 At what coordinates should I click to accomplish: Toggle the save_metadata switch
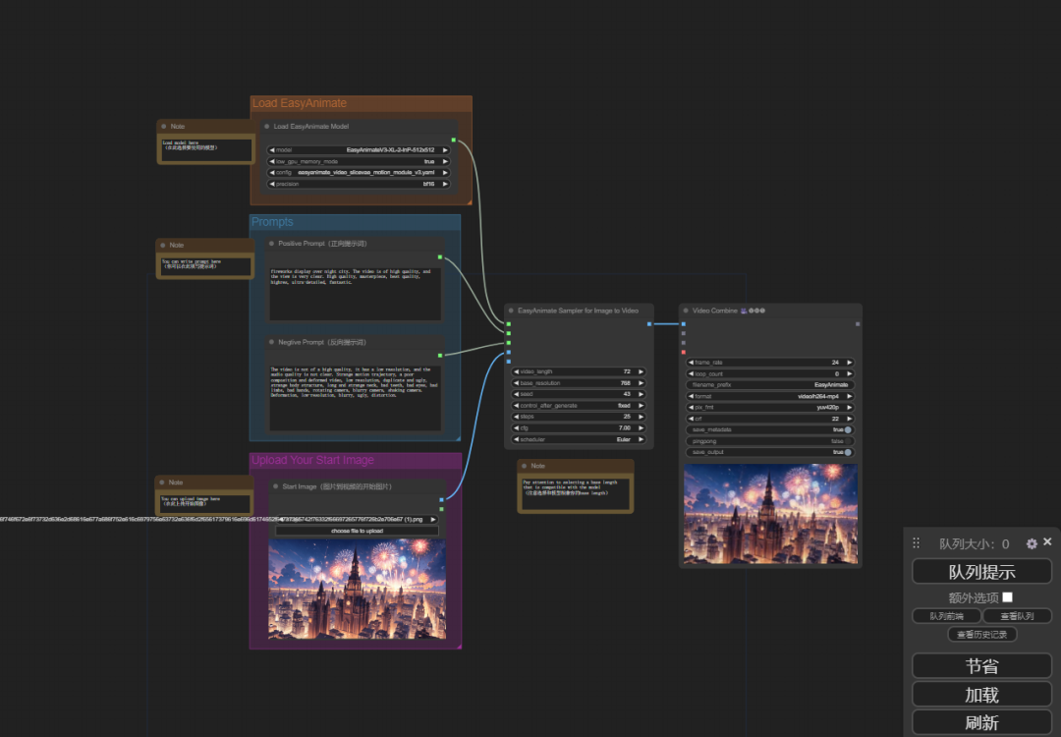pos(848,429)
